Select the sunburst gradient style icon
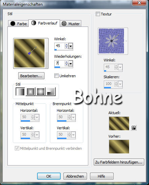The image size is (149, 185). pos(40,92)
